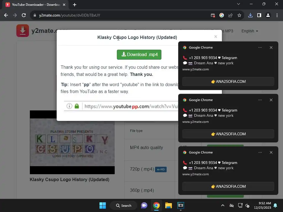Viewport: 283px width, 212px height.
Task: Click the muted volume tray icon
Action: (247, 205)
